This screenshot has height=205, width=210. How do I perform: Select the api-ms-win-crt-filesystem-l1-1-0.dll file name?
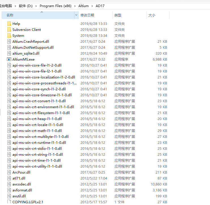(x=41, y=113)
